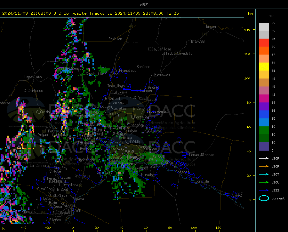This screenshot has height=232, width=288.
Task: Click the TUNUYAN map label
Action: [74, 211]
